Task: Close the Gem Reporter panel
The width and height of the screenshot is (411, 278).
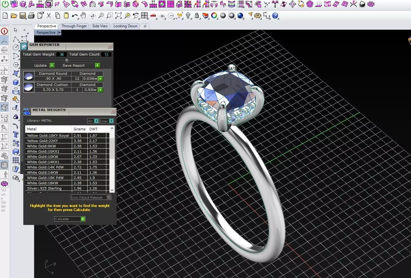Action: coord(110,46)
